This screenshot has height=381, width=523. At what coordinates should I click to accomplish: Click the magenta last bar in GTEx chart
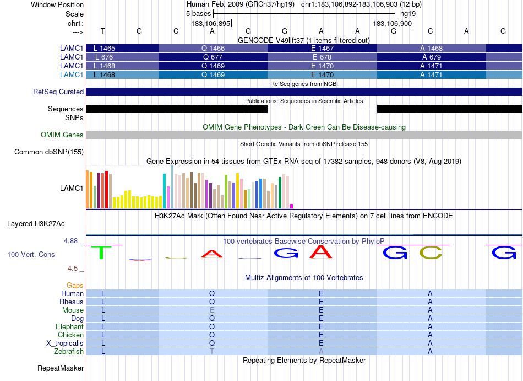292,206
